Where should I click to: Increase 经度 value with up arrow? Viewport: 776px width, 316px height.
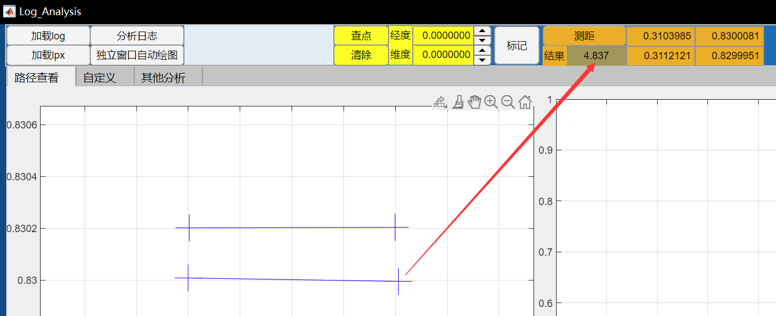(x=482, y=32)
